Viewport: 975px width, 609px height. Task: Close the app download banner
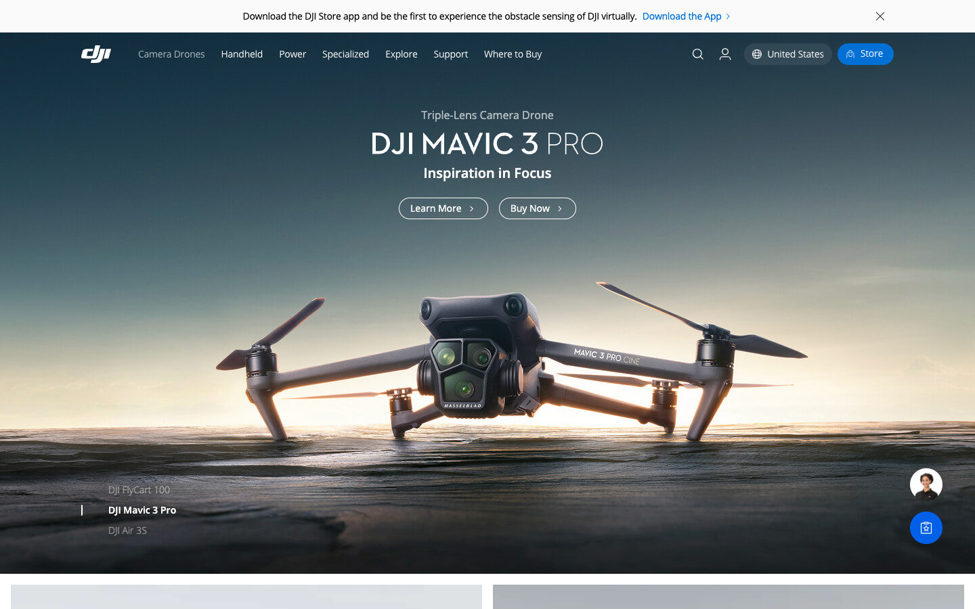click(x=880, y=16)
